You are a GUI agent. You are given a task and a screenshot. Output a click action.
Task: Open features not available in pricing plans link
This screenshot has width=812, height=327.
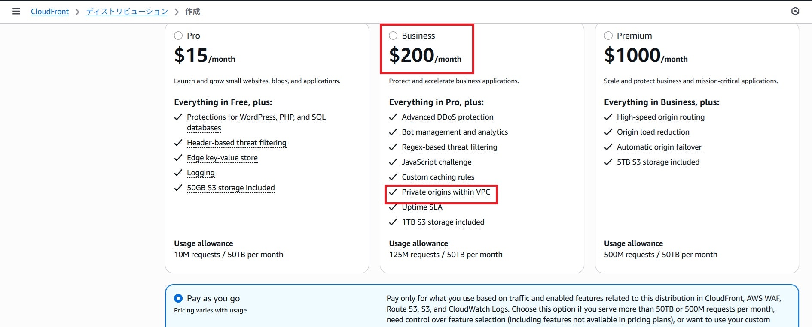pos(607,320)
